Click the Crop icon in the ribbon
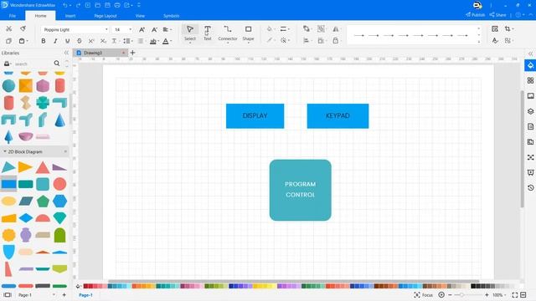536x301 pixels. click(508, 29)
